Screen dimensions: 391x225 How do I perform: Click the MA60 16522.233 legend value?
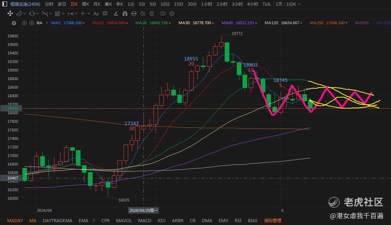coord(239,23)
